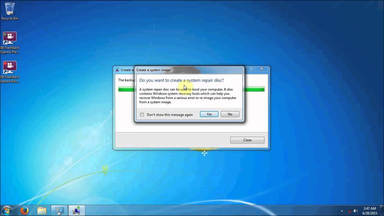Close the Create a system image window
The image size is (384, 216).
[x=262, y=69]
